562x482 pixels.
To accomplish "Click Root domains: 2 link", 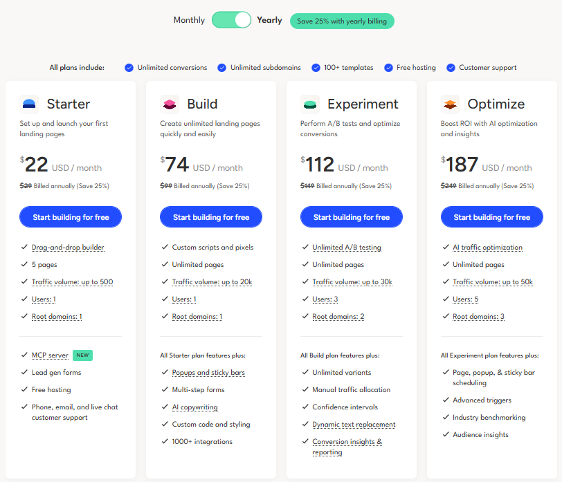I will pyautogui.click(x=338, y=317).
